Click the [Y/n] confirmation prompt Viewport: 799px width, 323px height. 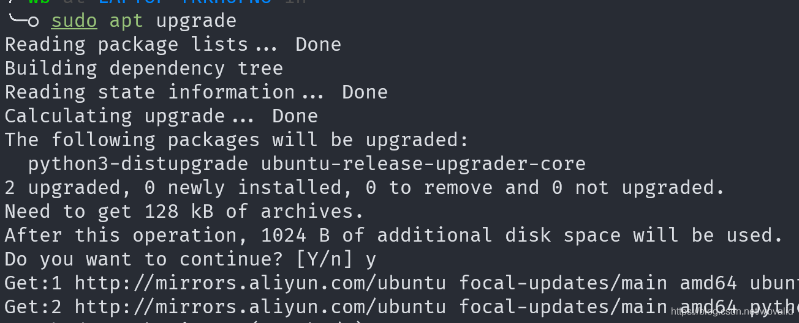[325, 259]
